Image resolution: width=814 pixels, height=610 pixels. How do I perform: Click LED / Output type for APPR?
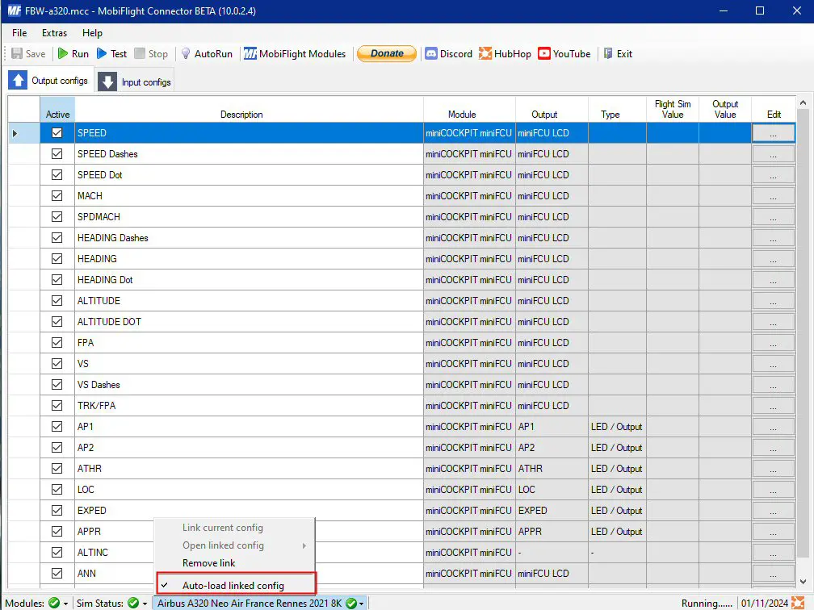617,531
